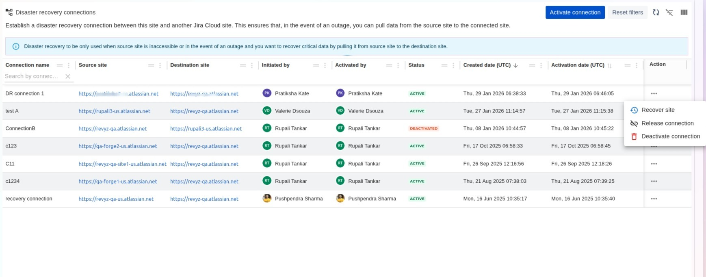Click the Activate connection button
Image resolution: width=706 pixels, height=277 pixels.
coord(575,13)
